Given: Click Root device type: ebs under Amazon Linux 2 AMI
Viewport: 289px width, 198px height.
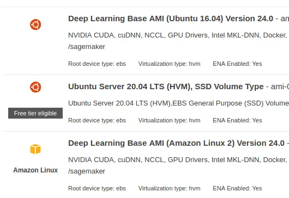Looking at the screenshot, I should click(x=97, y=188).
